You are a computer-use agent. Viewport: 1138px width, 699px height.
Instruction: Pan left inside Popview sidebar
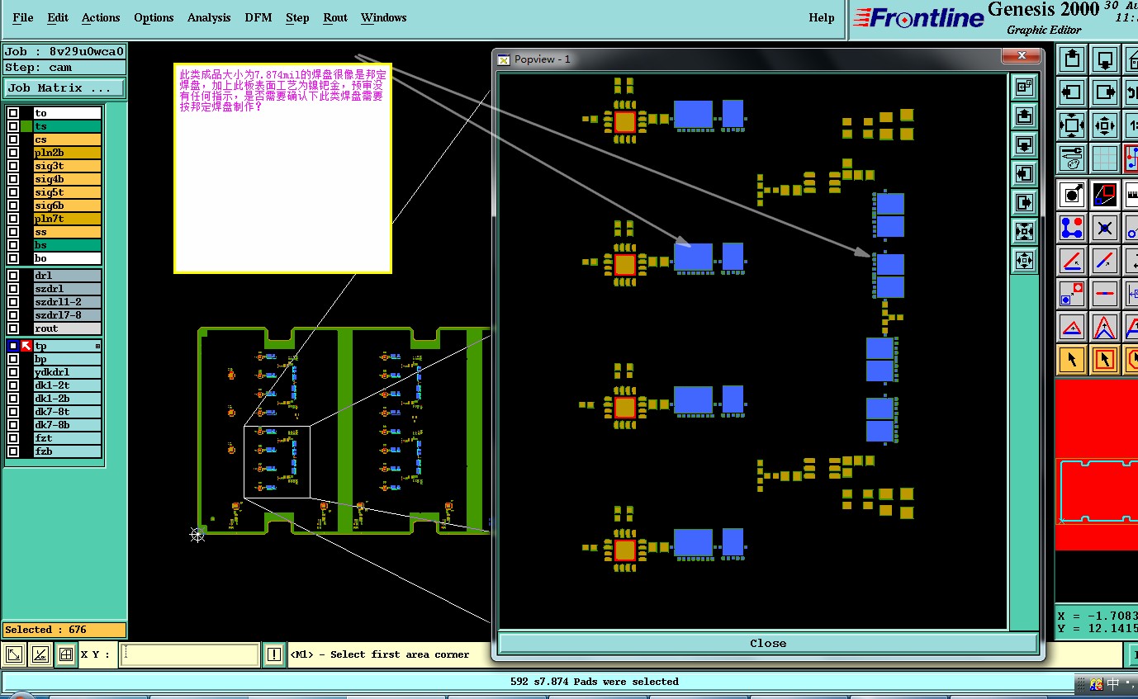(x=1024, y=173)
